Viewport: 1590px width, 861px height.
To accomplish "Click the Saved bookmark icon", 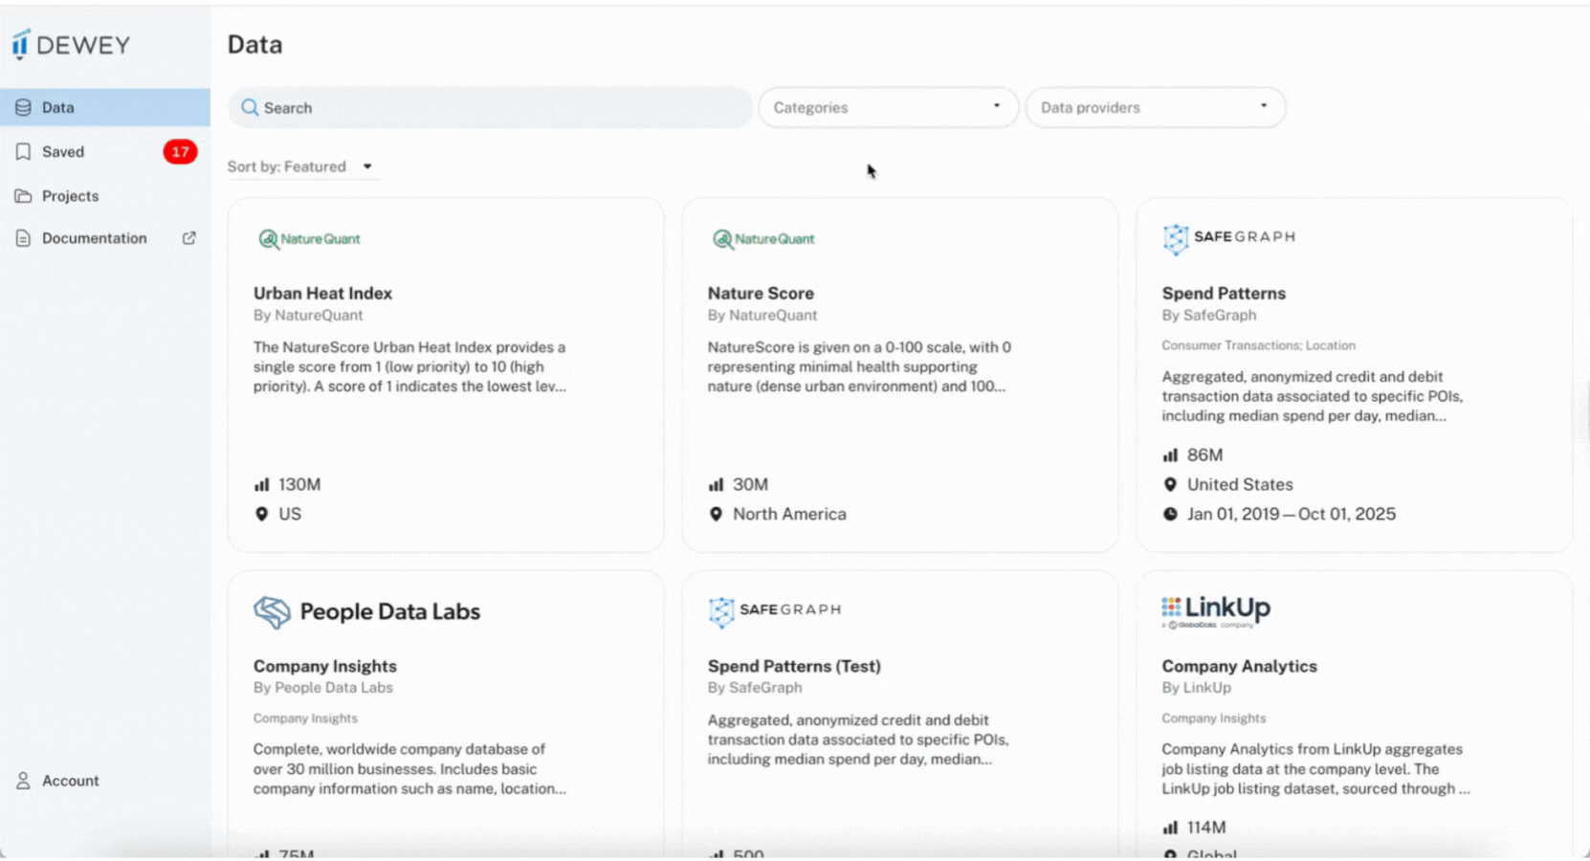I will [23, 152].
